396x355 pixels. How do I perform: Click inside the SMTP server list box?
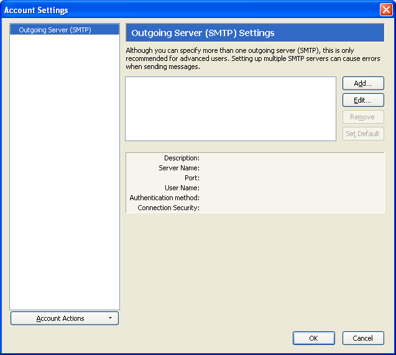tap(231, 109)
